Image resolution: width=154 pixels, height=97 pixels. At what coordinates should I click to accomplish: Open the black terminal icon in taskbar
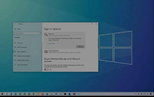[65, 94]
